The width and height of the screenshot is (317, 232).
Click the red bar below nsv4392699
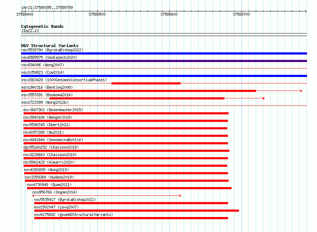126,173
